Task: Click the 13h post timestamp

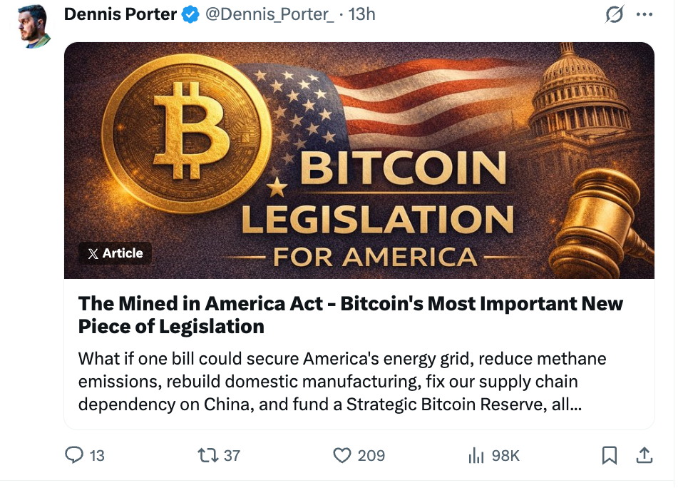Action: click(361, 14)
